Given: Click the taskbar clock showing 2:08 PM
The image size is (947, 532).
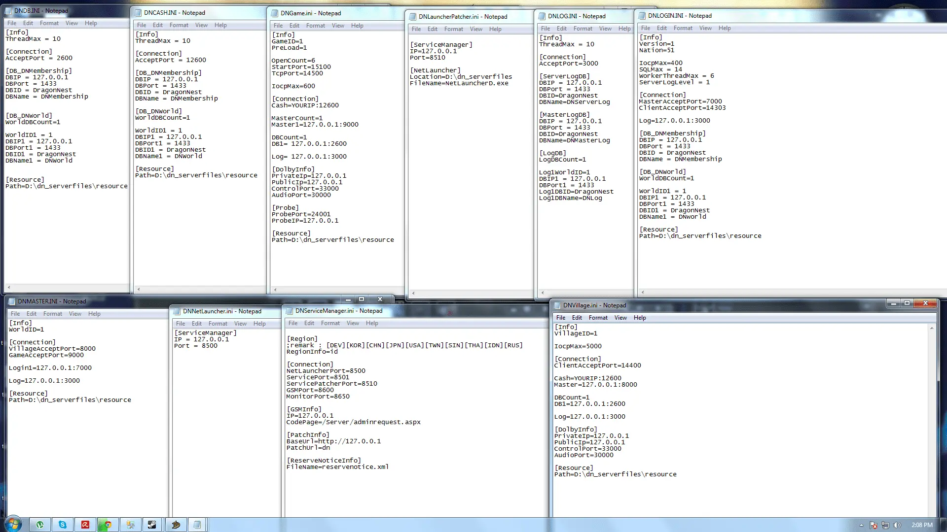Looking at the screenshot, I should coord(922,525).
